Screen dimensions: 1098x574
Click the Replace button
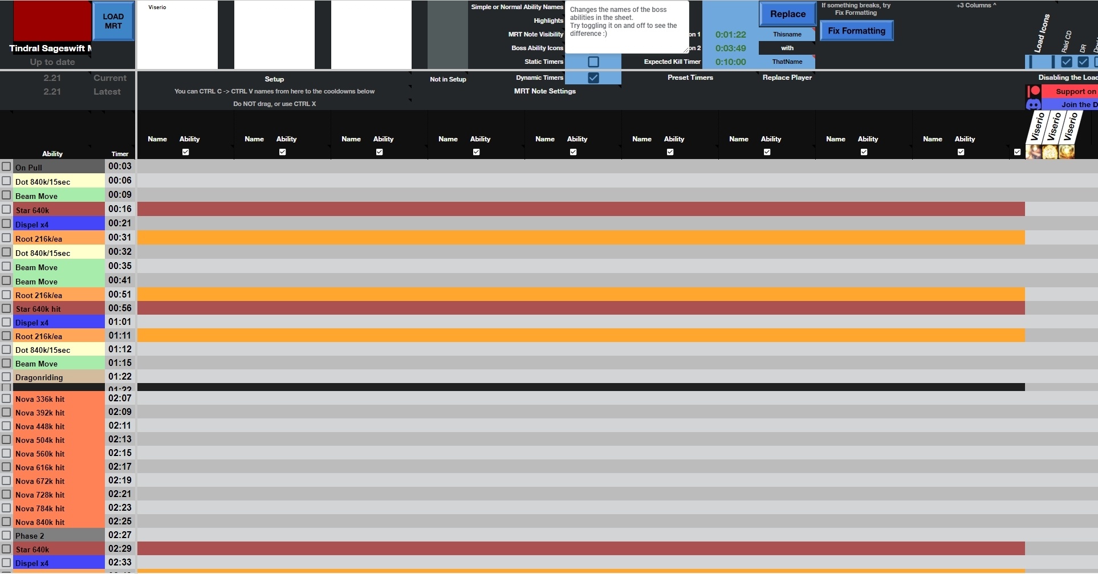coord(787,14)
